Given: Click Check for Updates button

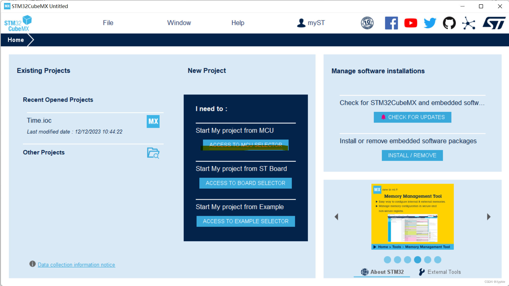Looking at the screenshot, I should coord(412,117).
